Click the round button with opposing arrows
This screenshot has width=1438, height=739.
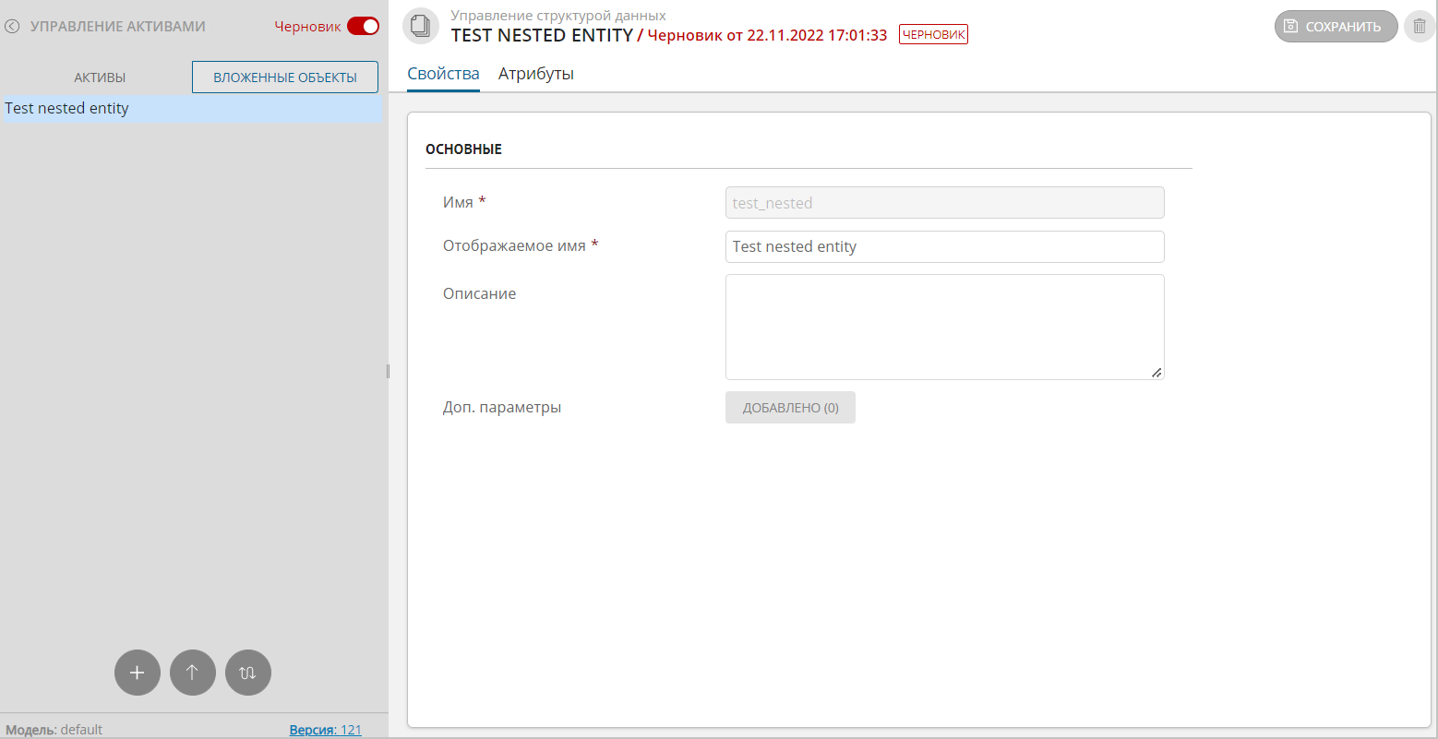tap(248, 673)
